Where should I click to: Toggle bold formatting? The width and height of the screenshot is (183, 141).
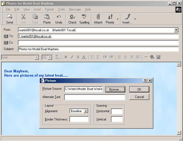pos(66,57)
